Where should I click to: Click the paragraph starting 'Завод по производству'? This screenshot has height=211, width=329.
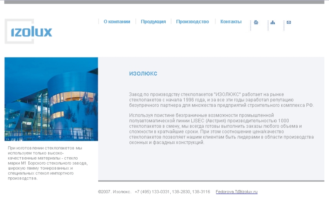click(221, 100)
